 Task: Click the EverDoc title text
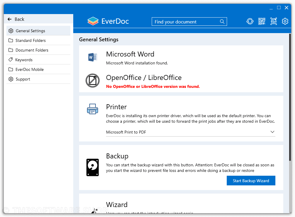[x=115, y=21]
